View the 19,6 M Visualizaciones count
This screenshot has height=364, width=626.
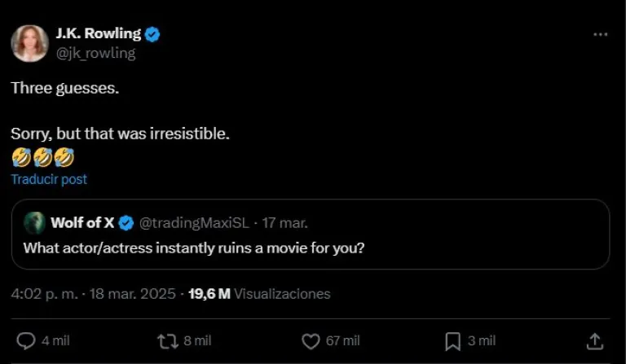pos(259,293)
